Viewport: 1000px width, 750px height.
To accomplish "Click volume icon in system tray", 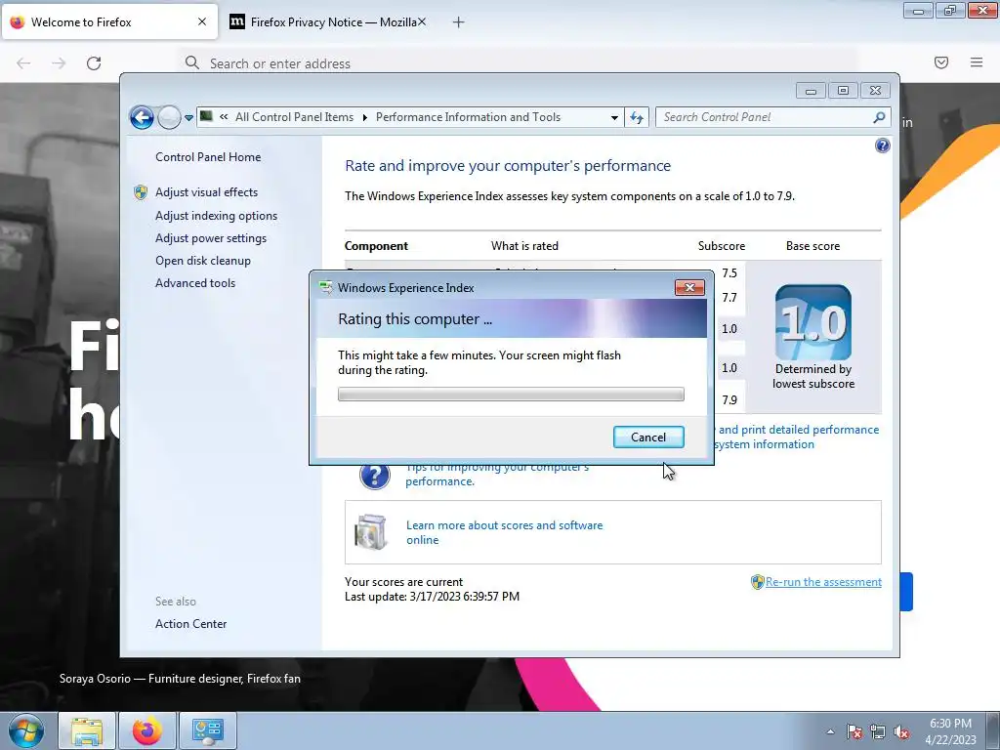I will click(901, 731).
